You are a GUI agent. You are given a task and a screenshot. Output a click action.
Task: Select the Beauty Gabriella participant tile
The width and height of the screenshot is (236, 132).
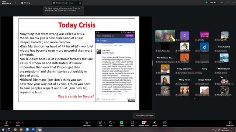[204, 91]
